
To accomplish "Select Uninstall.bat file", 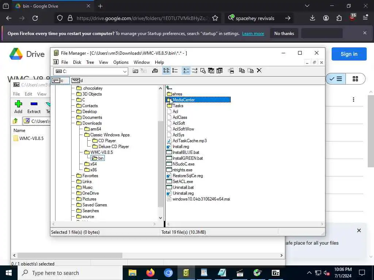I will pos(180,187).
